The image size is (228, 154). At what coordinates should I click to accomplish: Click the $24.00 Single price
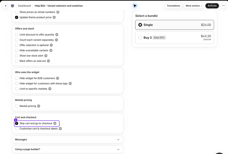[x=206, y=25]
